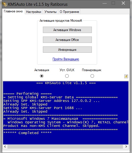This screenshot has width=132, height=153.
Task: Click the 'Windows Operating System - Windows(R) 7' line
Action: pyautogui.click(x=68, y=122)
